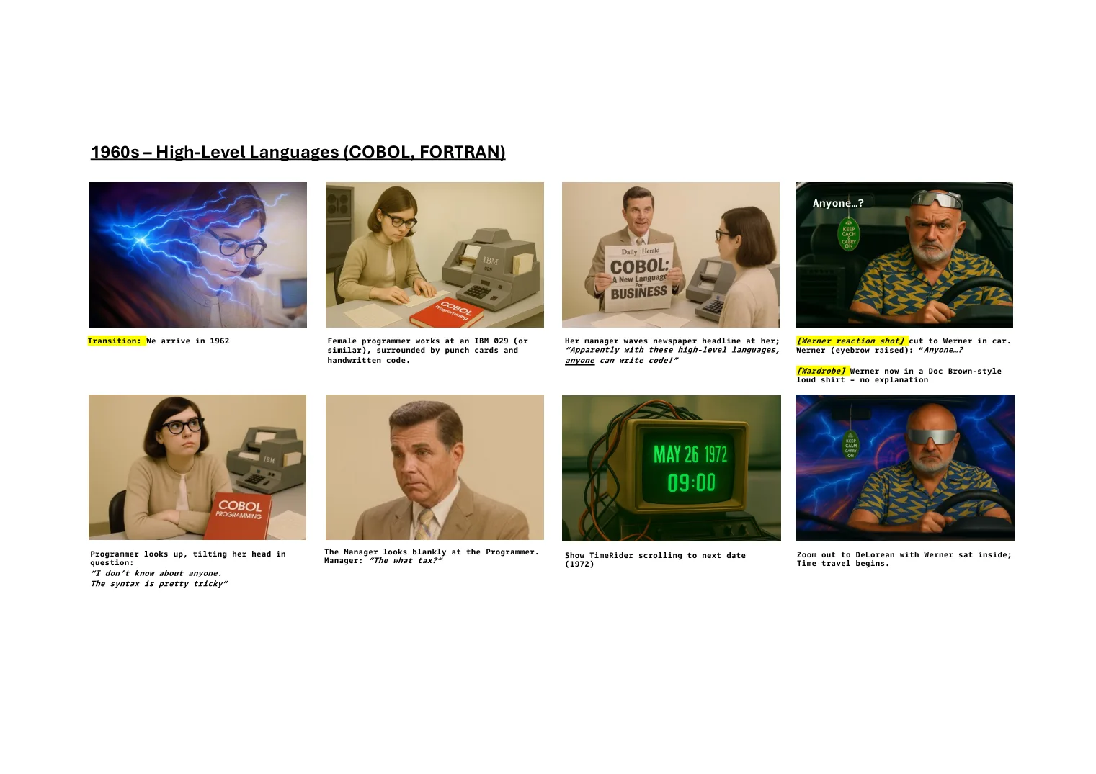Click 'The Manager looks blankly at the Programmer.' line

click(x=432, y=552)
